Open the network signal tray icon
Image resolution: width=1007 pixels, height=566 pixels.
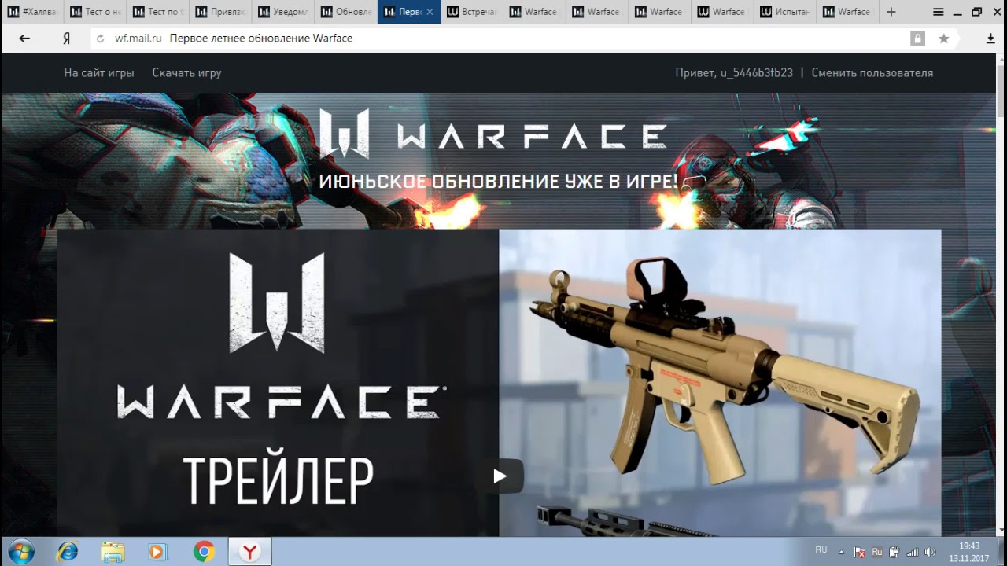(x=913, y=552)
